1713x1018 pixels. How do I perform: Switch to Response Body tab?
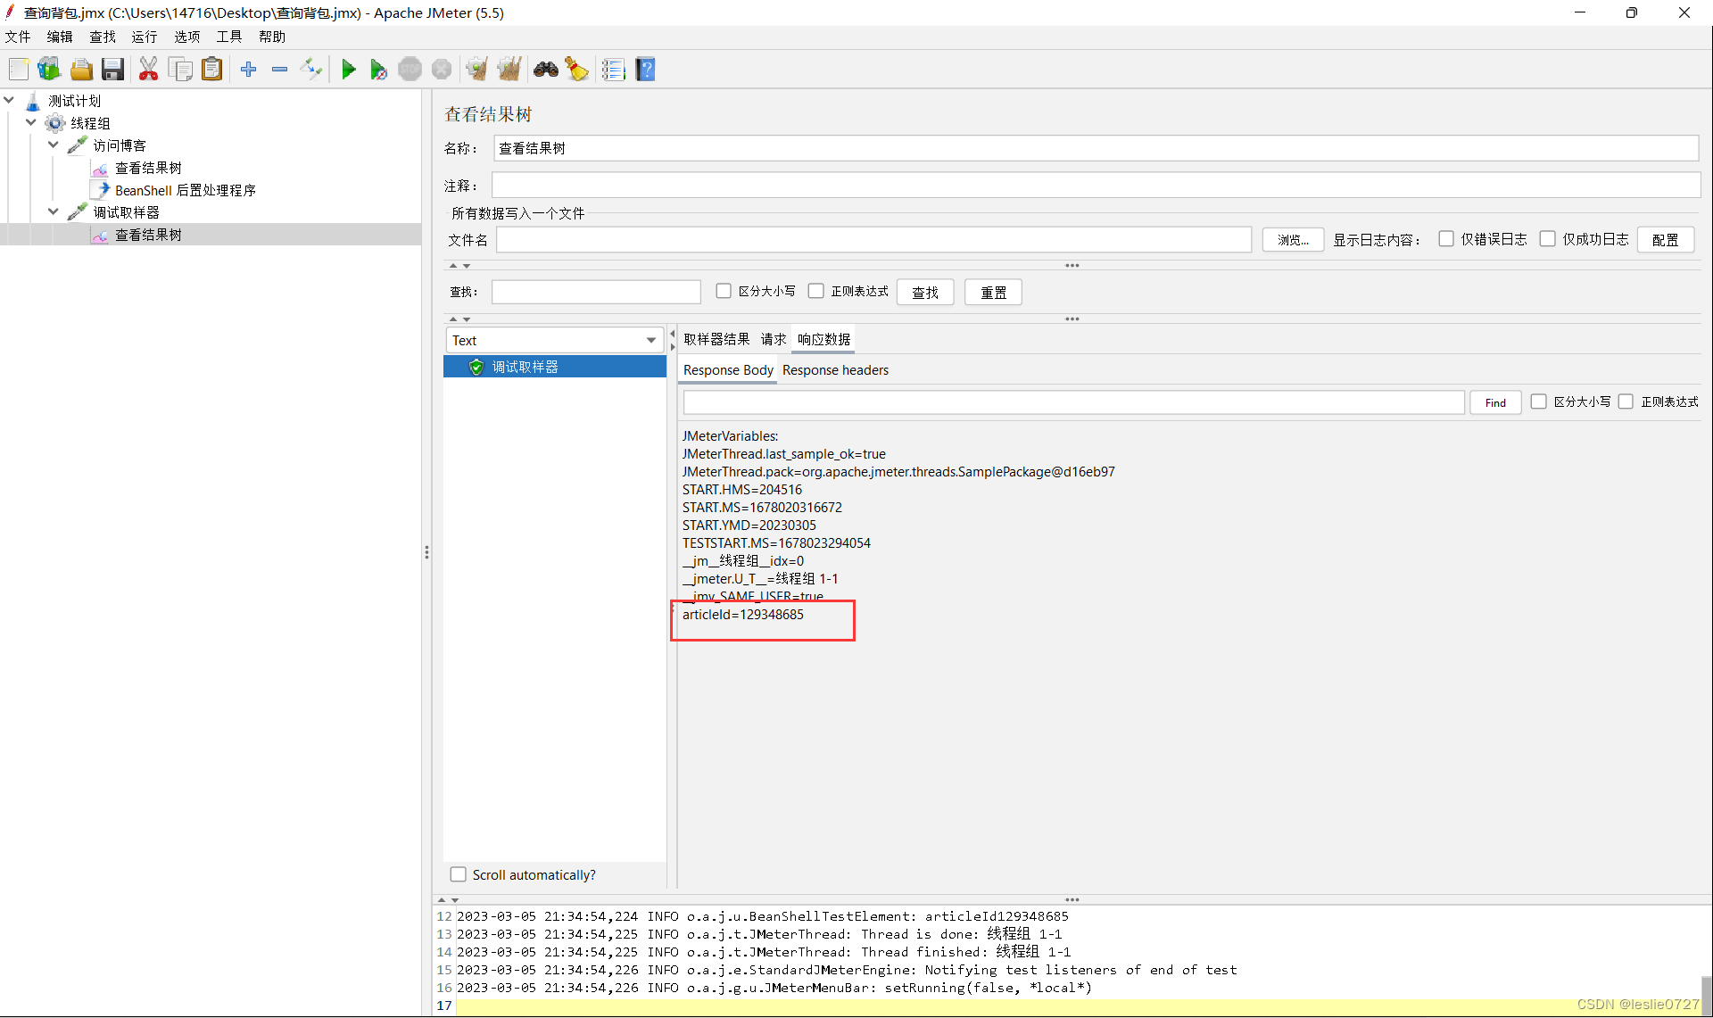(x=728, y=370)
